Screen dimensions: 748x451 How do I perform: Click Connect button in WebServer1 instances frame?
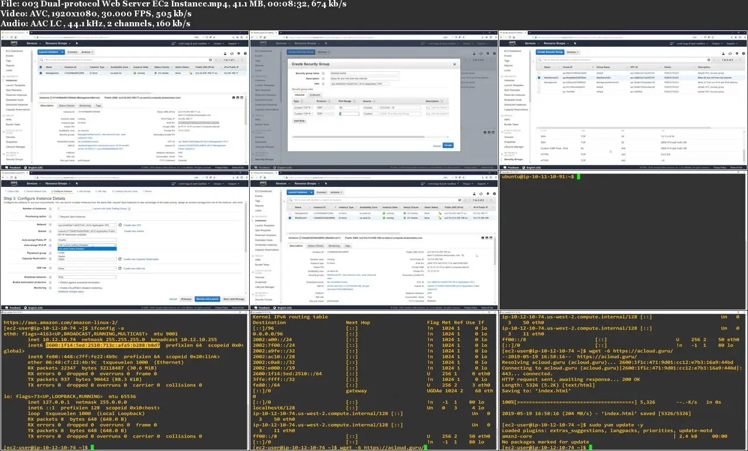point(322,192)
